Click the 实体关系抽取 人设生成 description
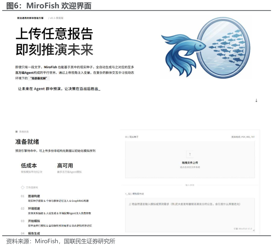The image size is (273, 246). [60, 213]
